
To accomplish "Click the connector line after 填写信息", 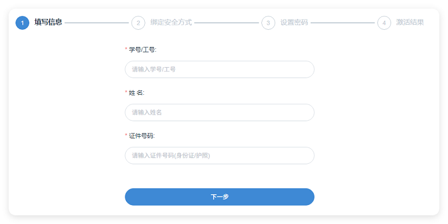I will (x=96, y=23).
